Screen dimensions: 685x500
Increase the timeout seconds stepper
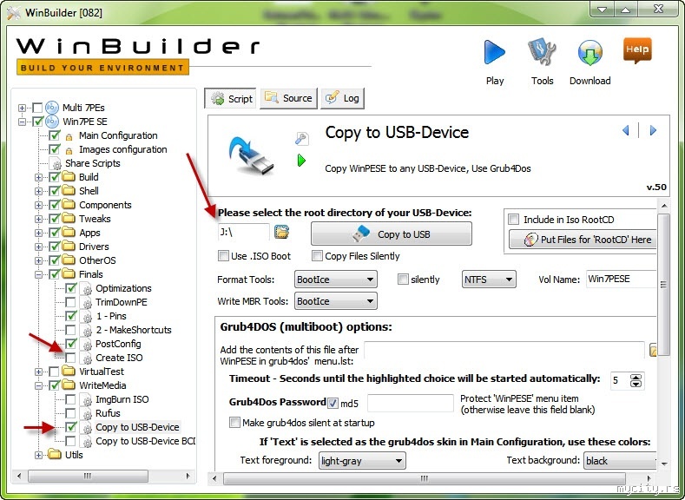pos(636,378)
